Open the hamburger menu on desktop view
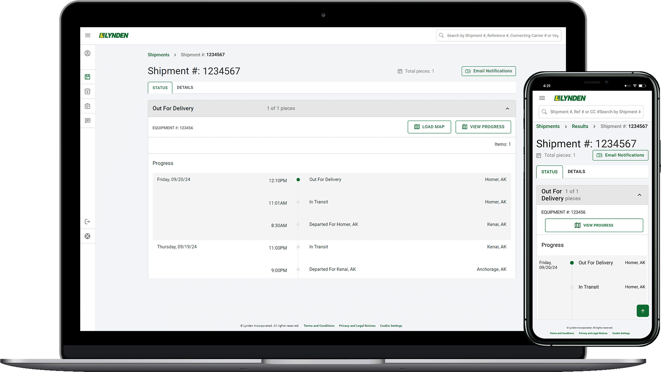This screenshot has width=661, height=372. 88,35
